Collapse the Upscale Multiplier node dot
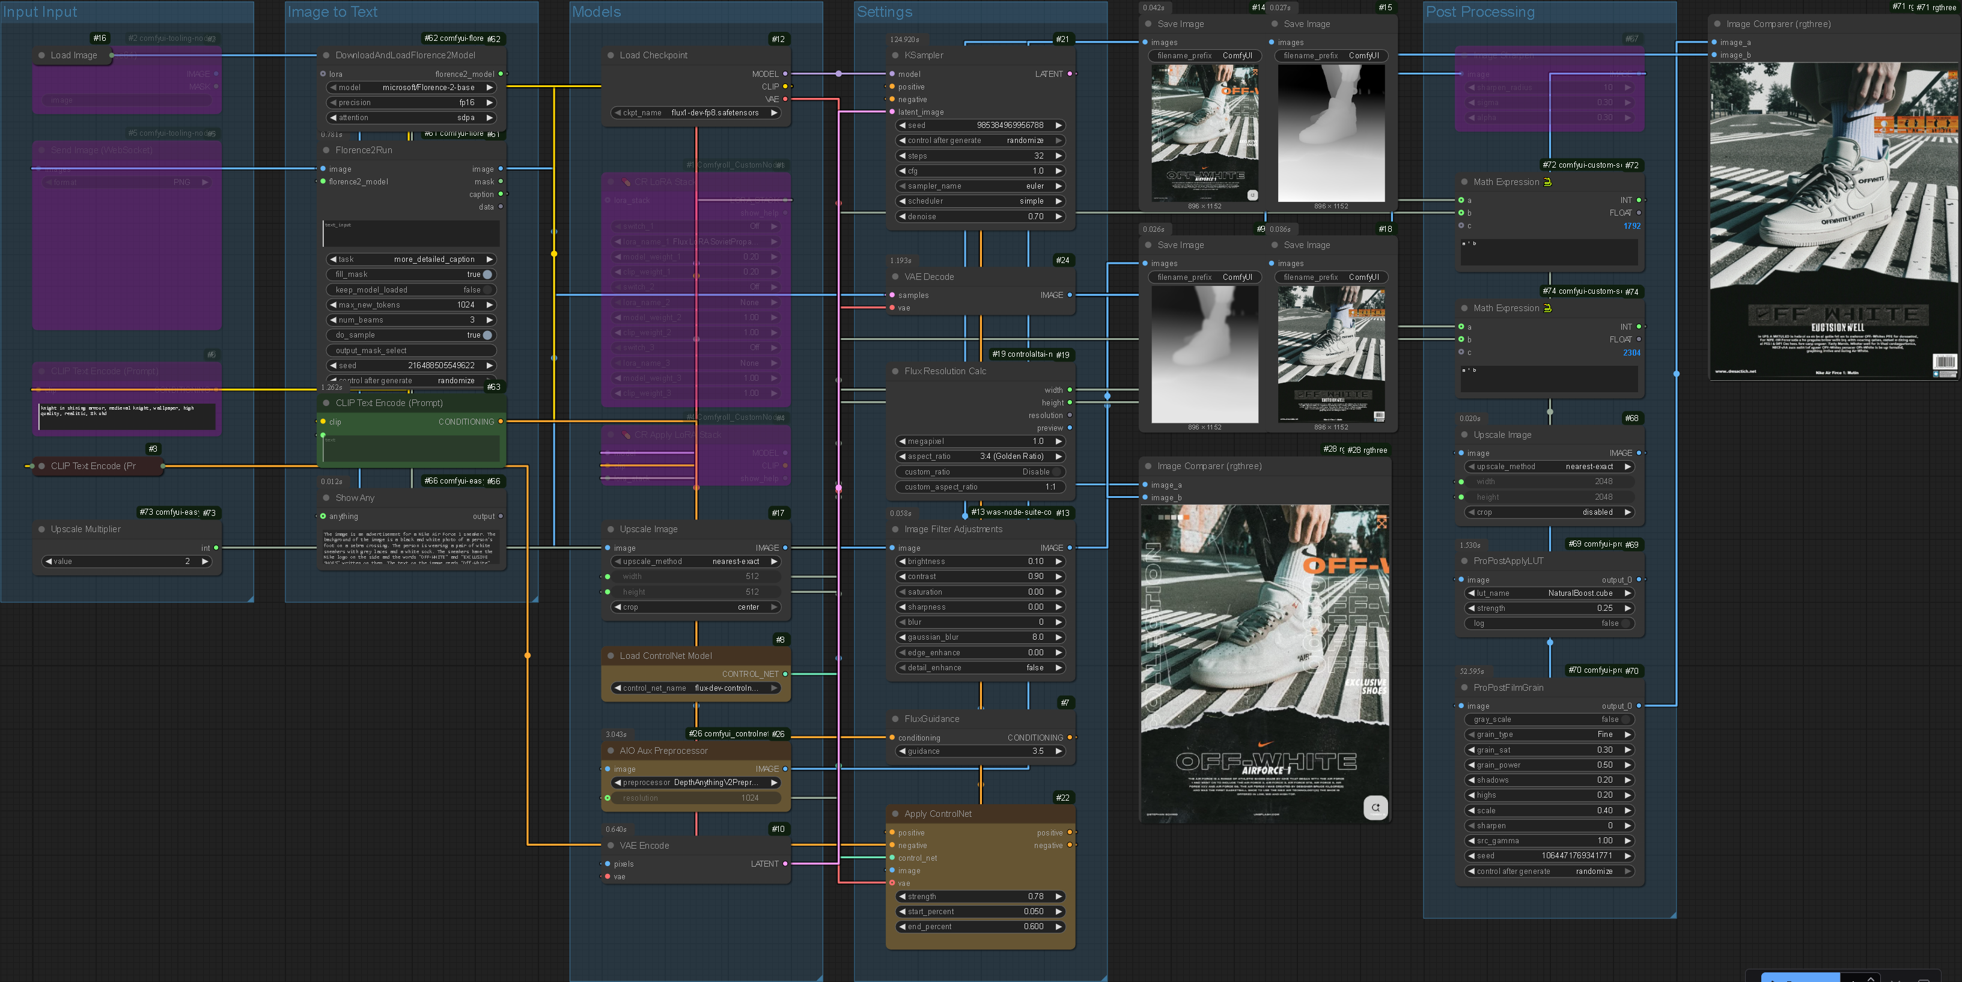The image size is (1962, 982). pyautogui.click(x=41, y=529)
